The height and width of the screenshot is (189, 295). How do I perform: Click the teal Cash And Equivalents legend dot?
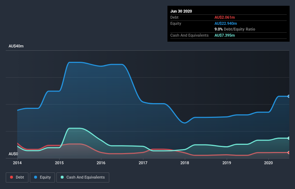[x=62, y=177]
